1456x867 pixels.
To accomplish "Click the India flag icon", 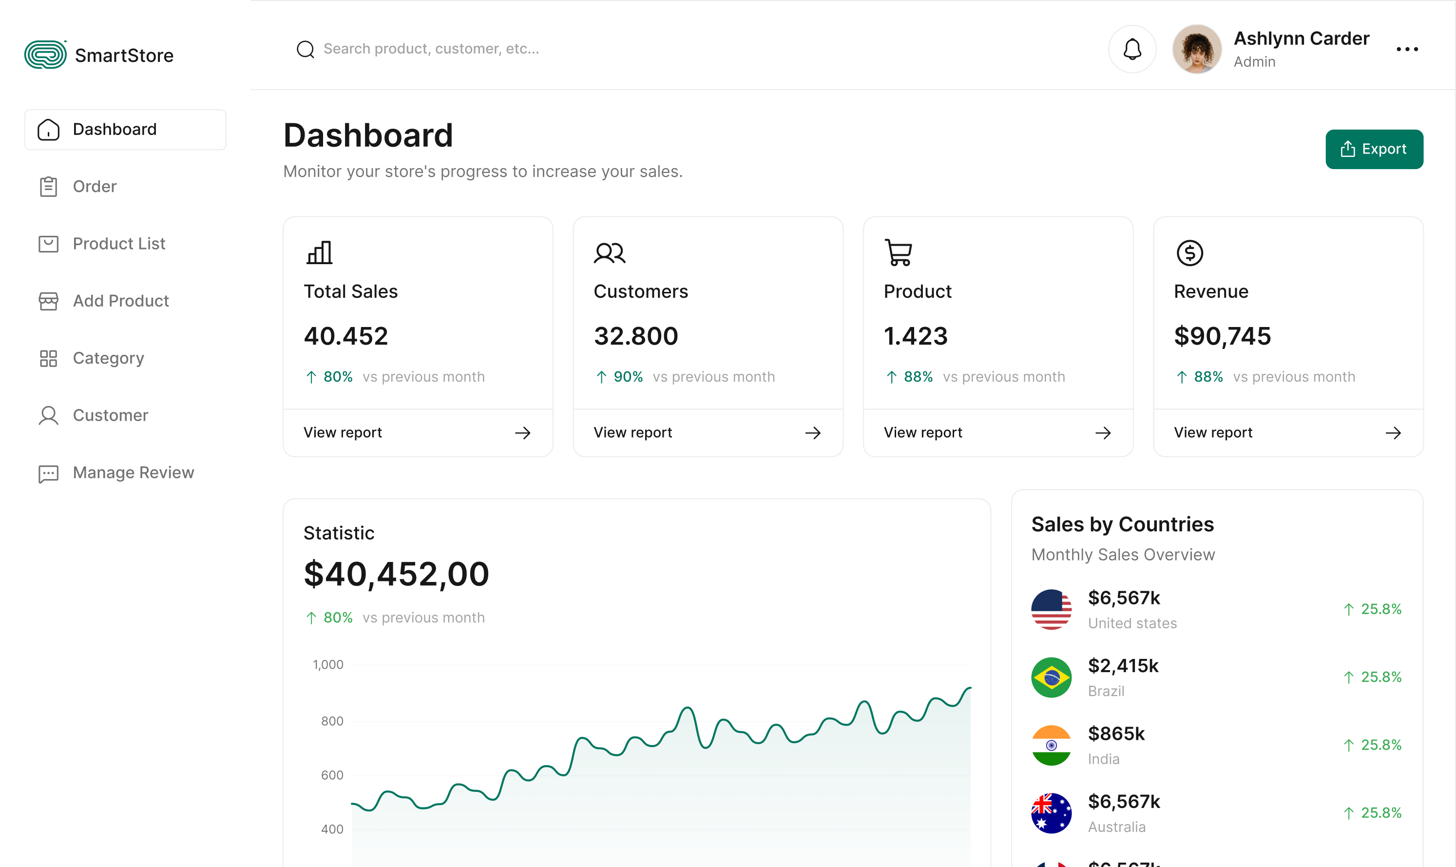I will pos(1051,746).
